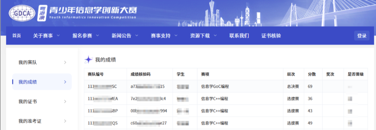Click chevron arrow next to 我的准考证
The height and width of the screenshot is (130, 376).
pos(65,121)
